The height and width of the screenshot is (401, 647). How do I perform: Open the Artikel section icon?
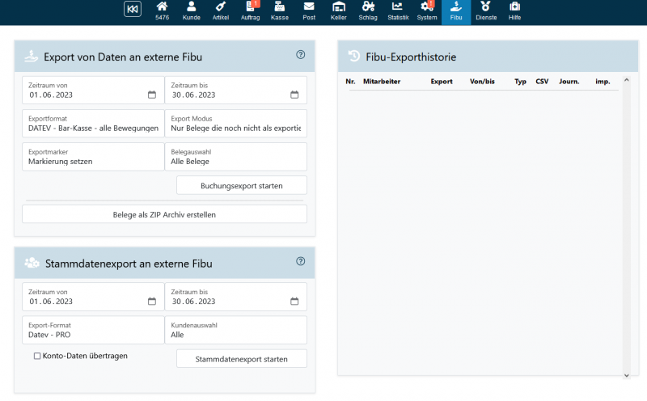220,11
